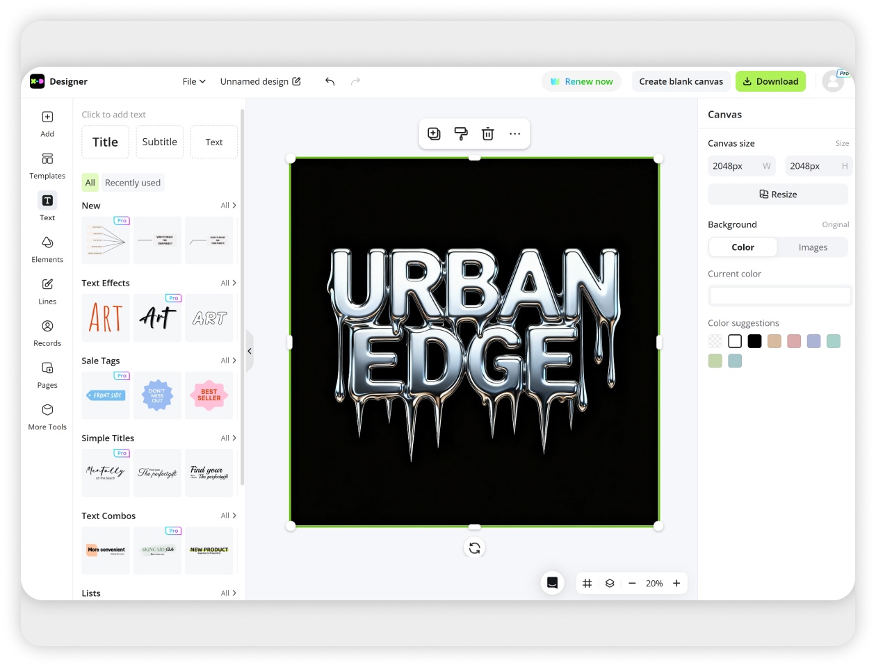Open the Pages panel
This screenshot has height=667, width=876.
point(47,375)
